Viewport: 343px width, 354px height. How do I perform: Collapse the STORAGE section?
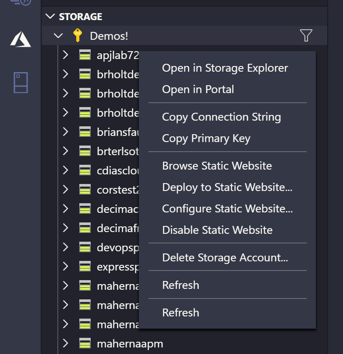pos(50,17)
